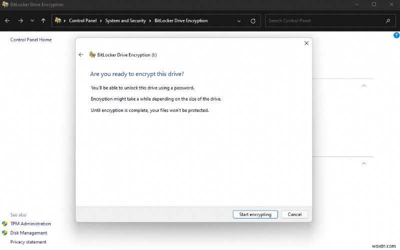Go to Control Panel Home

coord(31,39)
